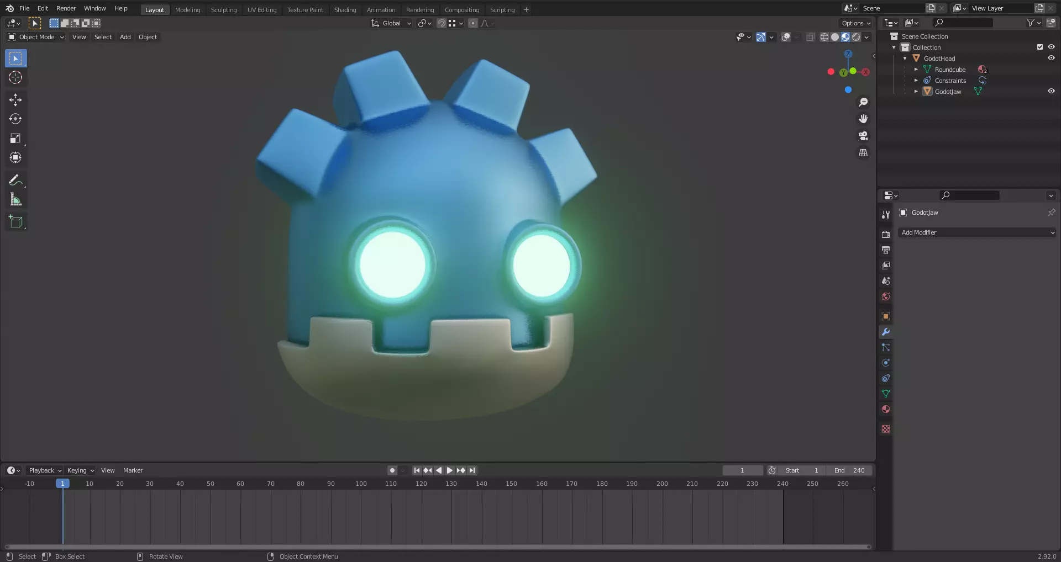
Task: Jump to the timeline end frame
Action: click(x=472, y=470)
